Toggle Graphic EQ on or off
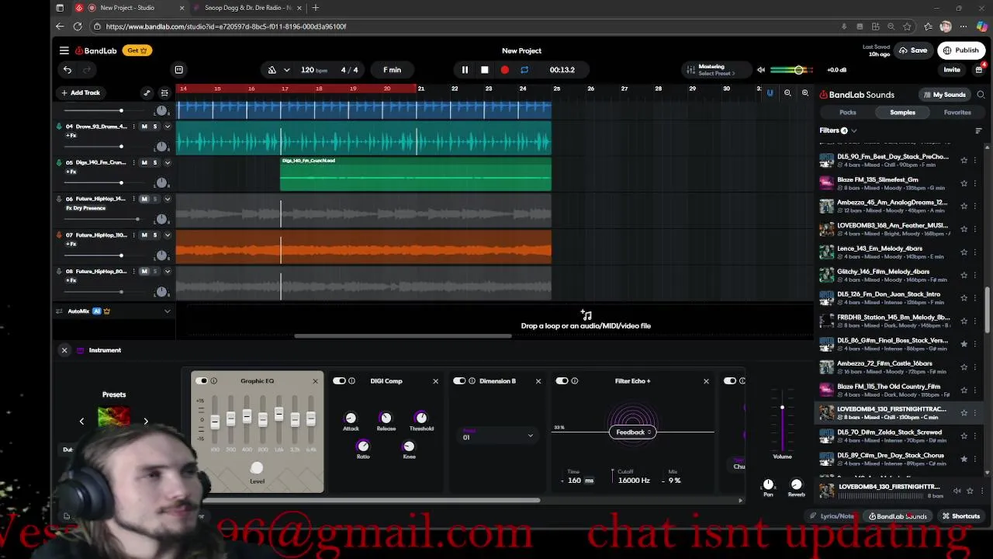 [x=202, y=381]
